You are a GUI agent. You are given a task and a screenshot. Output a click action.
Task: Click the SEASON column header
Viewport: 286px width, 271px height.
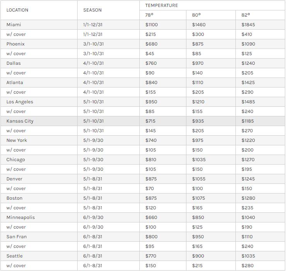[x=92, y=10]
